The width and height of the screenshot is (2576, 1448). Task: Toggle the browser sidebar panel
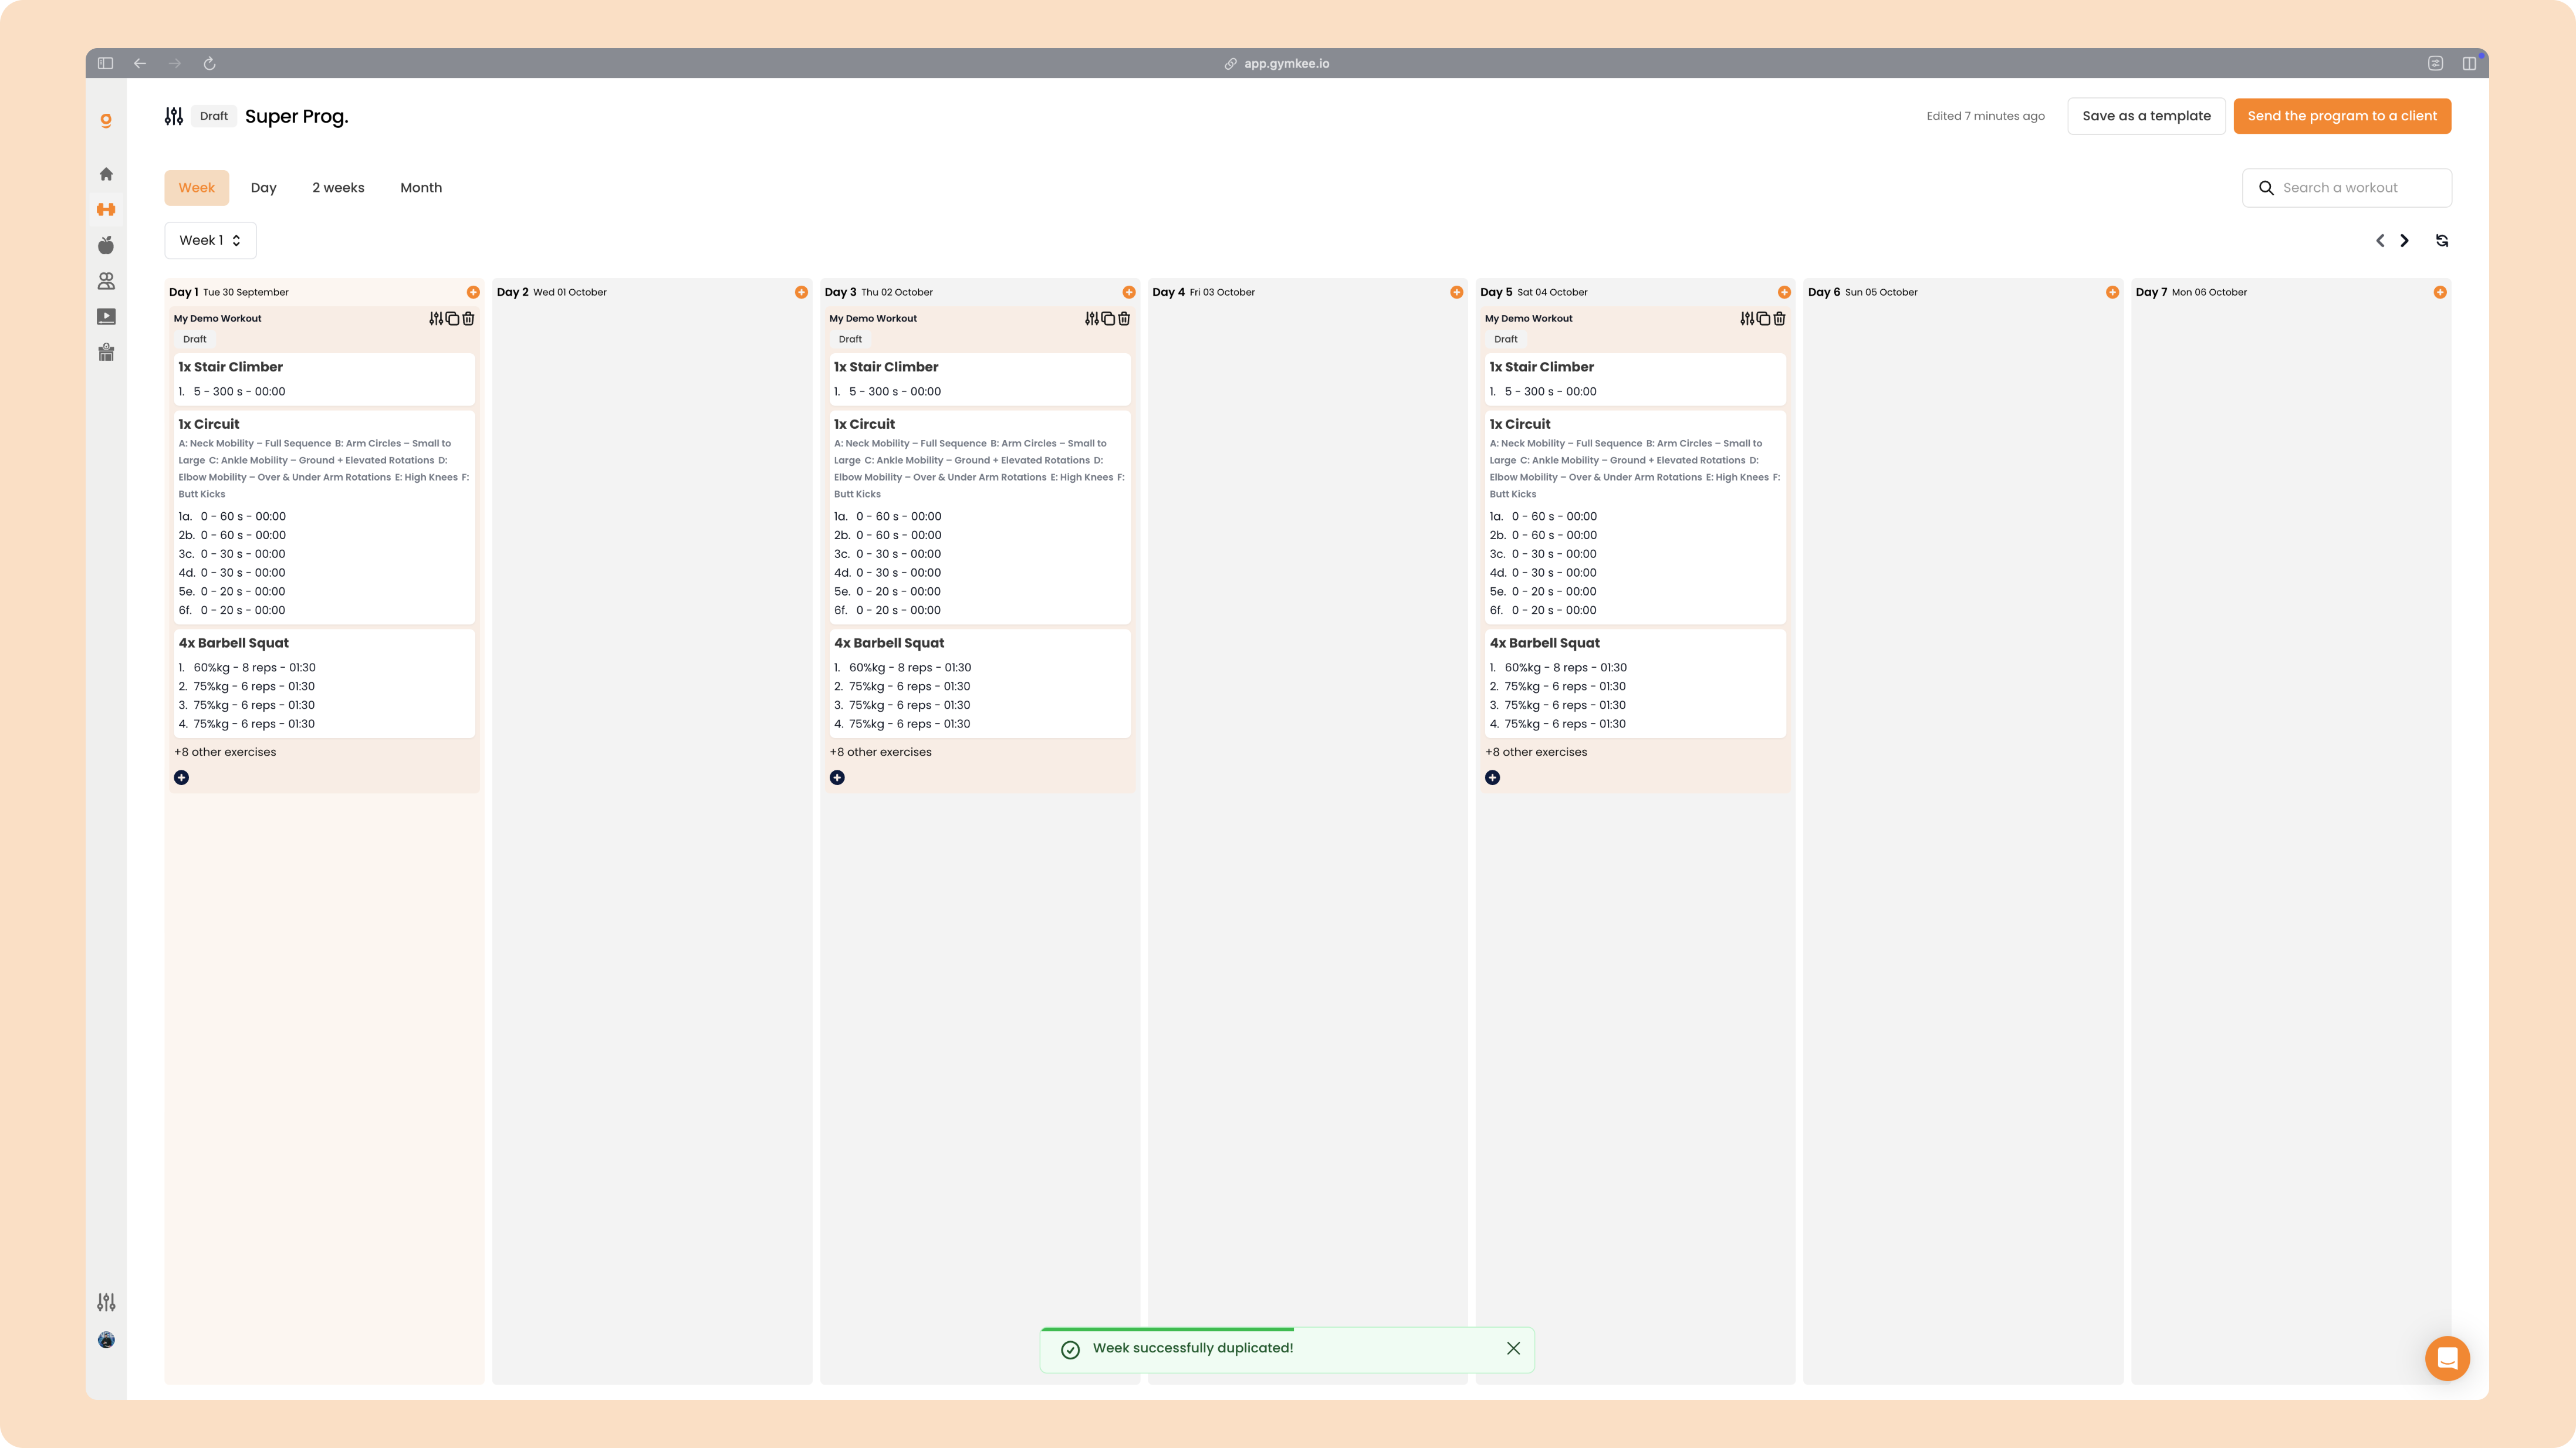point(105,63)
